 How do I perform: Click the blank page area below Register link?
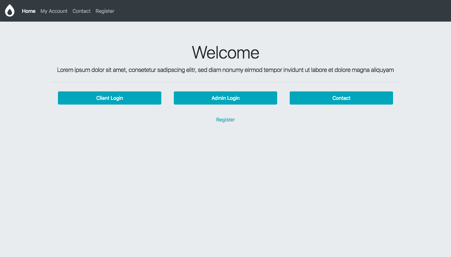[x=225, y=188]
